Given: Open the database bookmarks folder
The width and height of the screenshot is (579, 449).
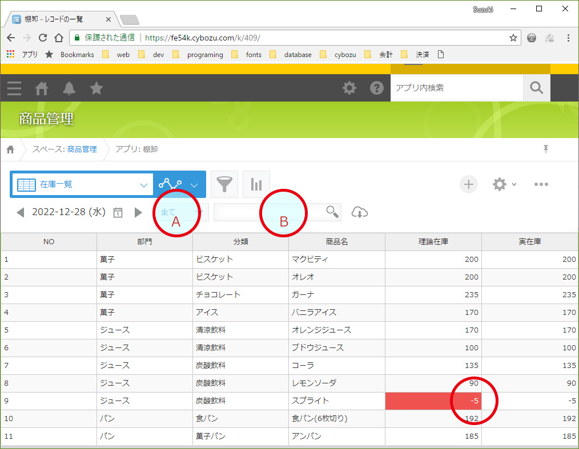Looking at the screenshot, I should point(291,55).
